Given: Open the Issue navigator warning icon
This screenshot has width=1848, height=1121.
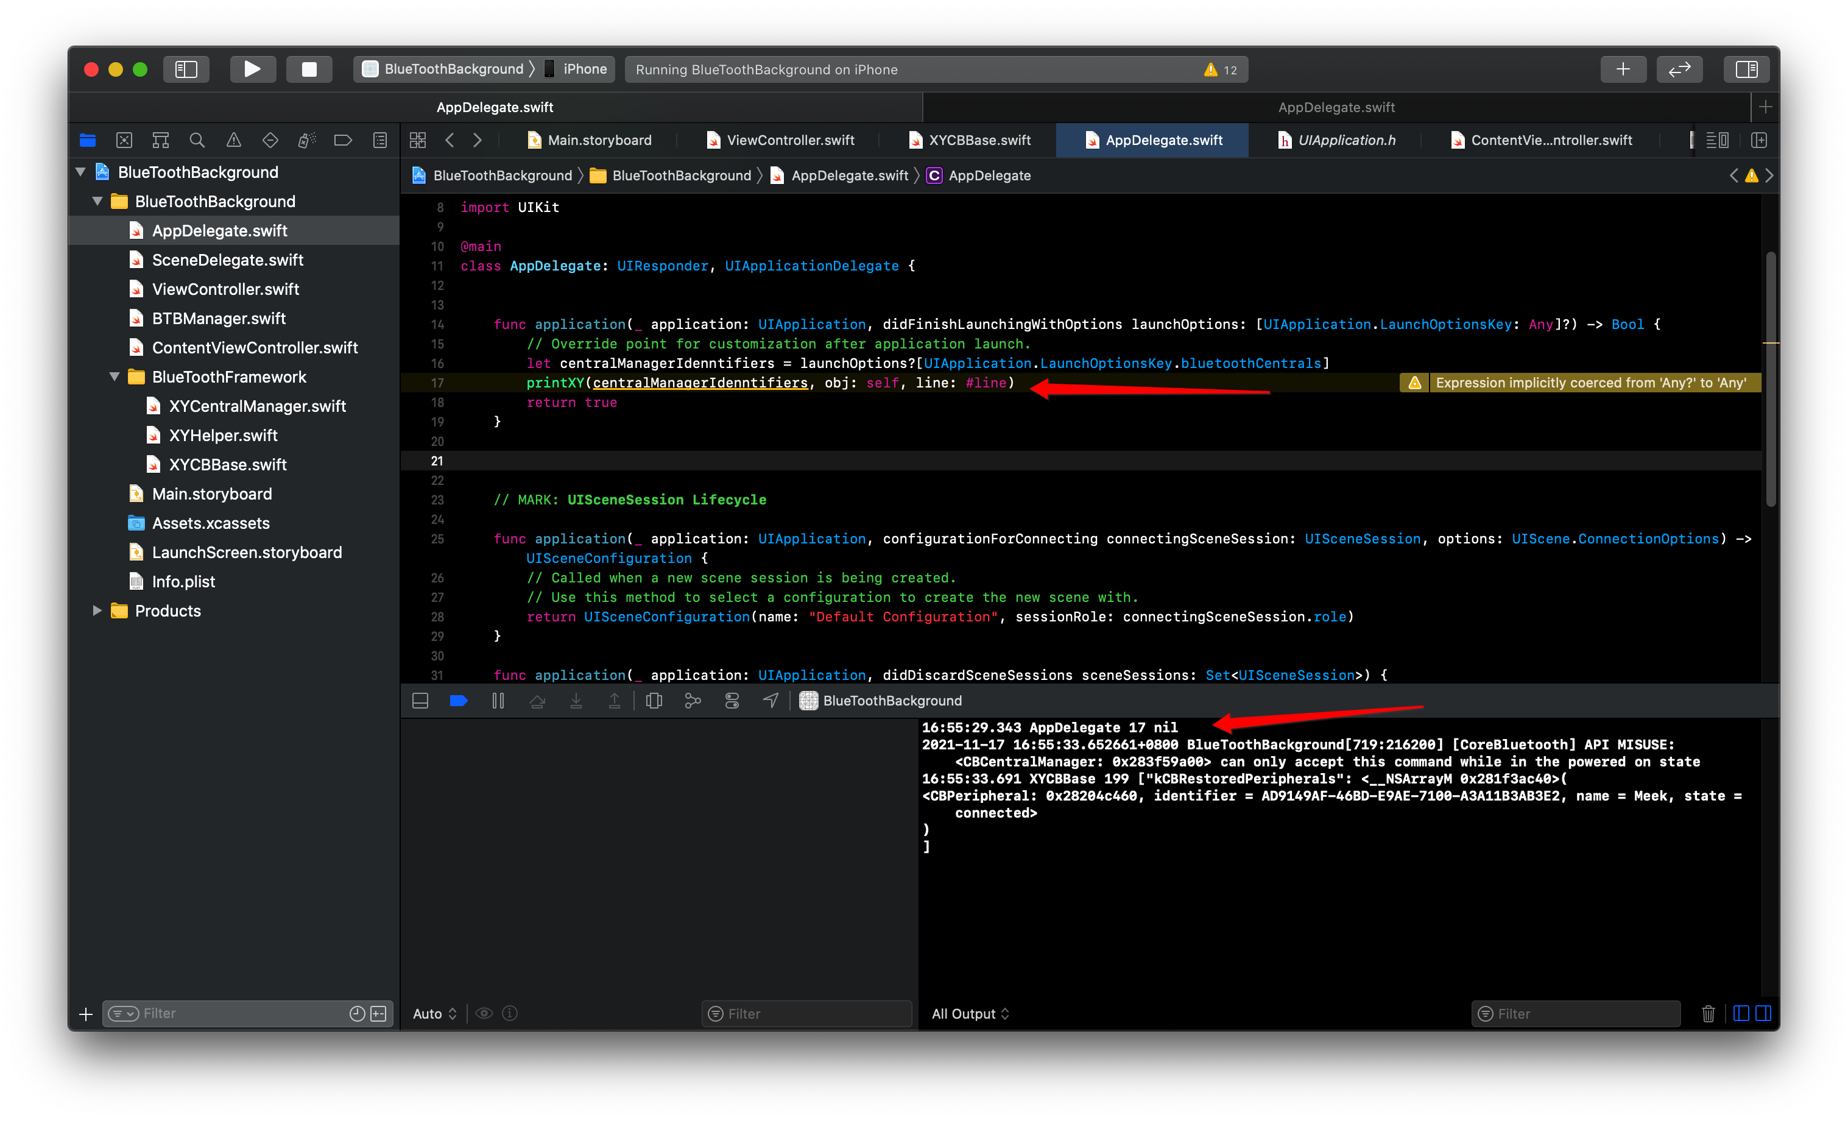Looking at the screenshot, I should point(233,140).
